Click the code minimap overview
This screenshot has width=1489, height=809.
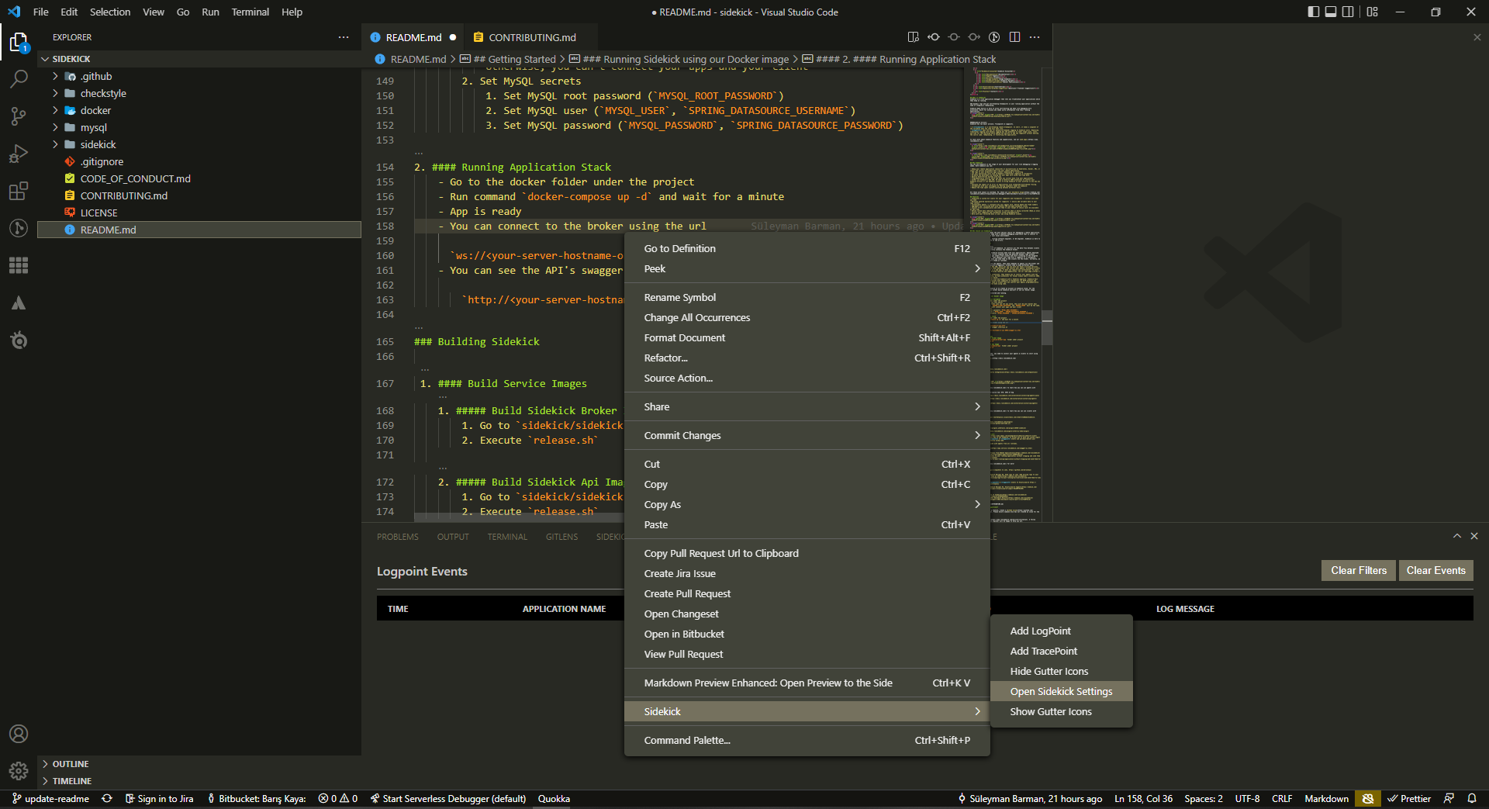pyautogui.click(x=1004, y=295)
